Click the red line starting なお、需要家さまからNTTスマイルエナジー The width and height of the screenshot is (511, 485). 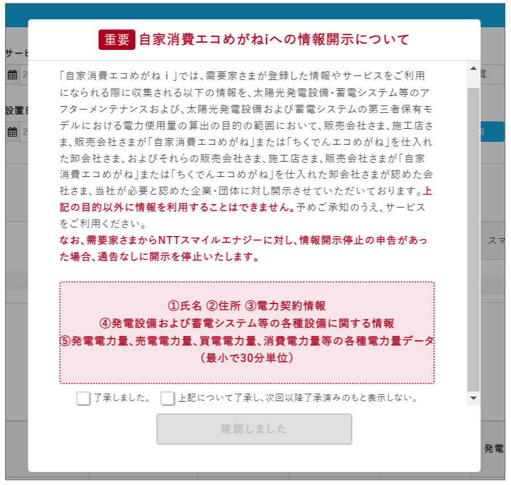tap(243, 240)
